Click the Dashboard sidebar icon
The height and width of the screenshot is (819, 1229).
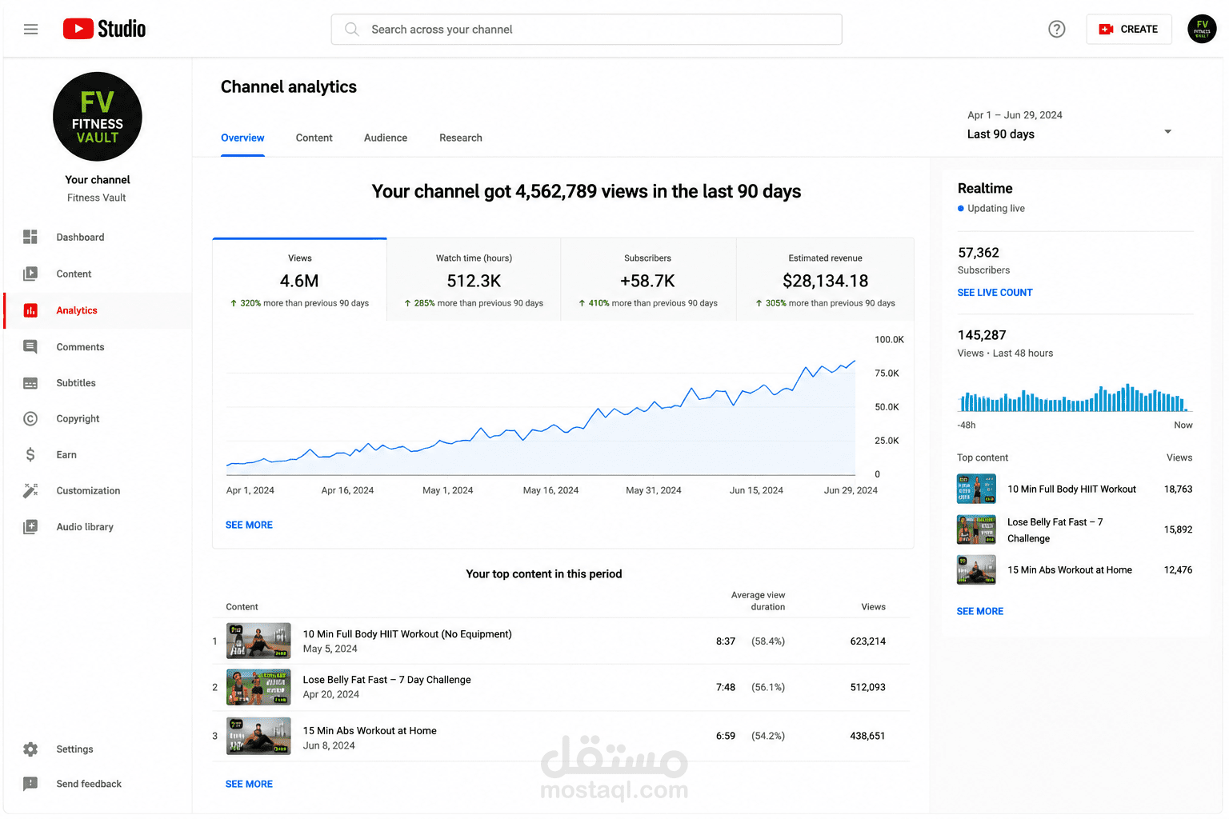[30, 238]
